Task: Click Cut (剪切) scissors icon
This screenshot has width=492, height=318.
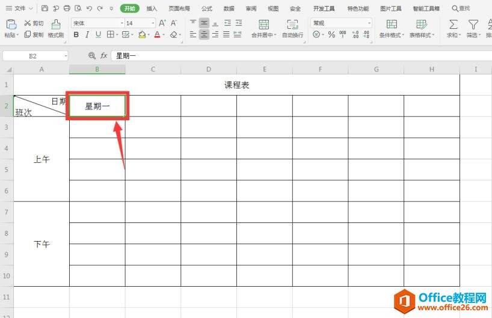Action: tap(28, 23)
